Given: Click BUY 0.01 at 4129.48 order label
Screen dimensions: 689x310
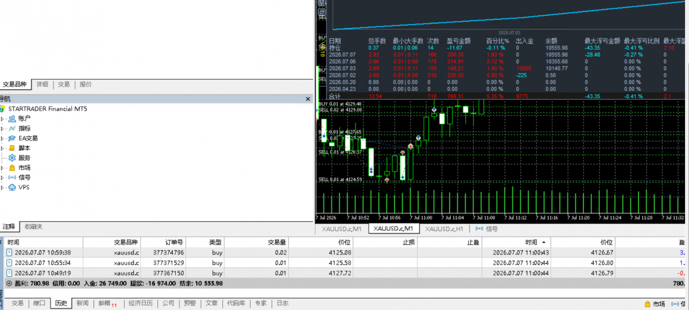Looking at the screenshot, I should 339,104.
